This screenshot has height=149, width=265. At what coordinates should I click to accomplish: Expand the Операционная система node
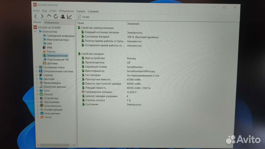[x=36, y=71]
